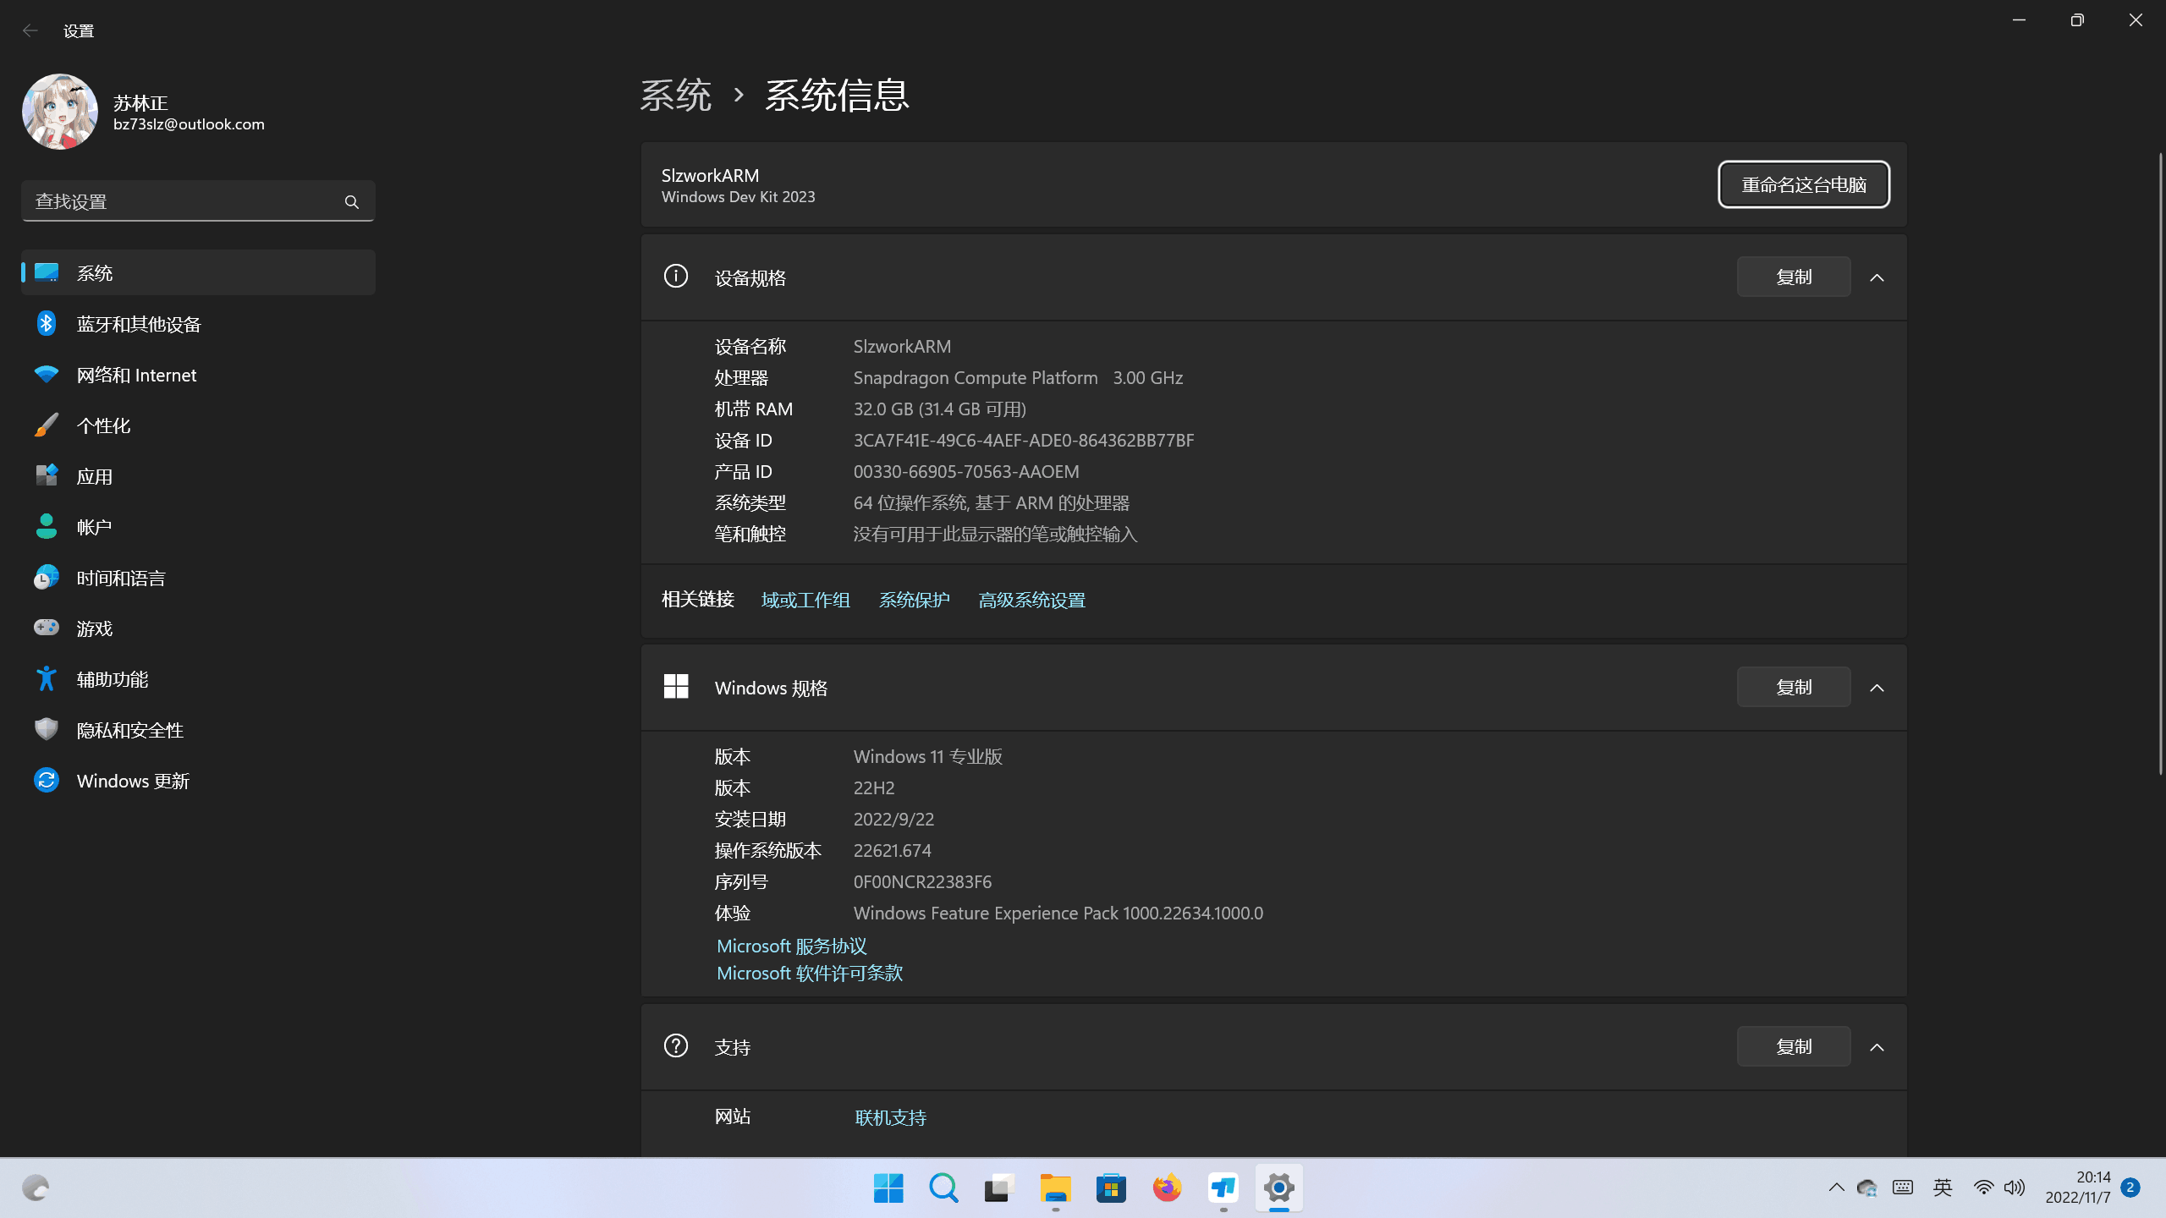The width and height of the screenshot is (2166, 1218).
Task: Click the product ID 00330-66905-70563-AAOEM
Action: click(966, 471)
